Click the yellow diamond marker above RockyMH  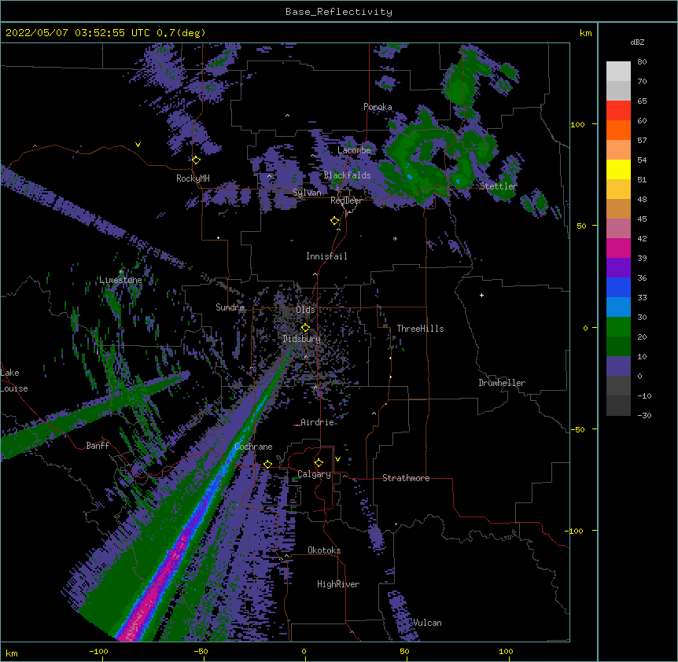[x=197, y=160]
